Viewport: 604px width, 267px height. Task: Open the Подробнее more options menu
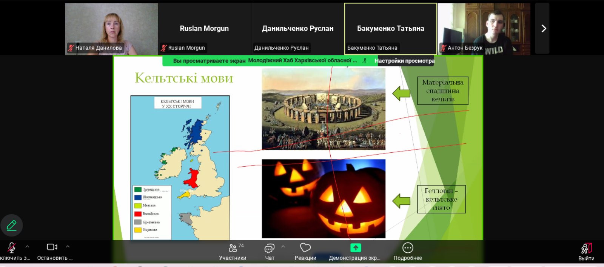[x=408, y=252]
